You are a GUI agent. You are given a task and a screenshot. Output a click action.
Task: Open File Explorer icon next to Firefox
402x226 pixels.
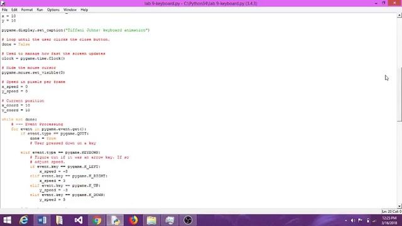(x=151, y=220)
